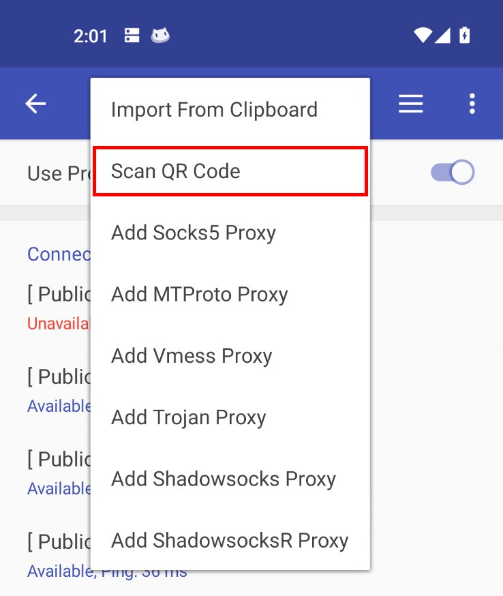
Task: Tap the clock in status bar
Action: [91, 36]
